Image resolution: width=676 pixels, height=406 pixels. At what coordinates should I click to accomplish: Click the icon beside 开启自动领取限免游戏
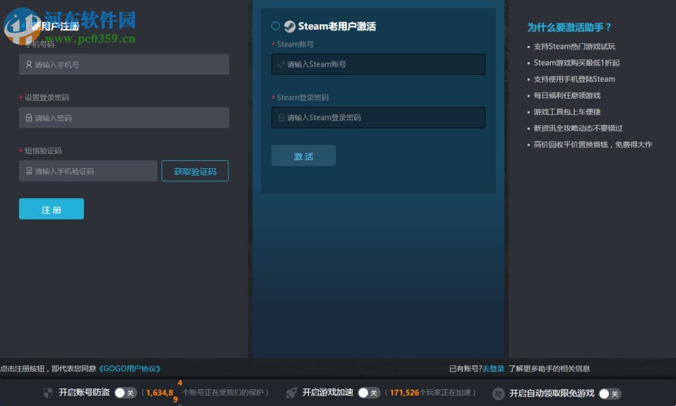498,393
